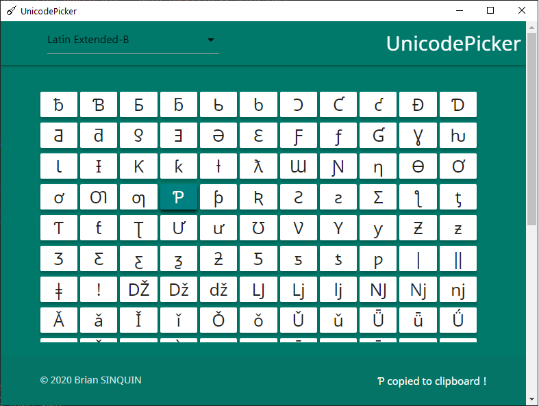Click the scrollbar up arrow
The image size is (539, 406).
pos(532,27)
